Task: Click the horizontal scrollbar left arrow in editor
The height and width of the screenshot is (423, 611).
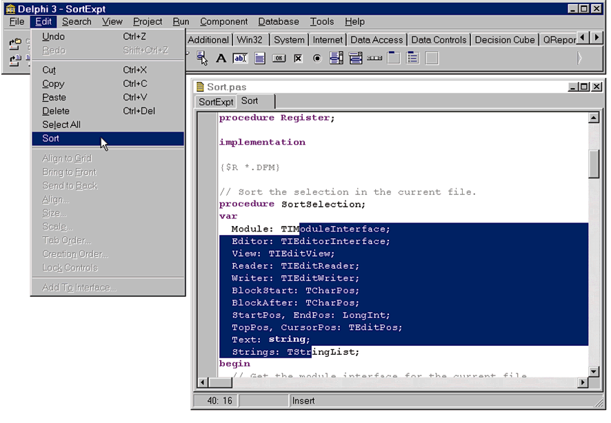Action: tap(203, 382)
